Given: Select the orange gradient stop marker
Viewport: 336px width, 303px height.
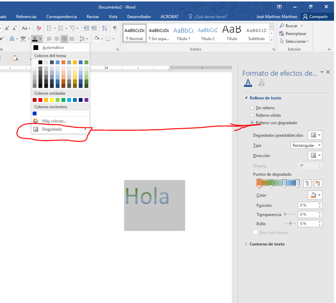Looking at the screenshot, I should pos(259,184).
